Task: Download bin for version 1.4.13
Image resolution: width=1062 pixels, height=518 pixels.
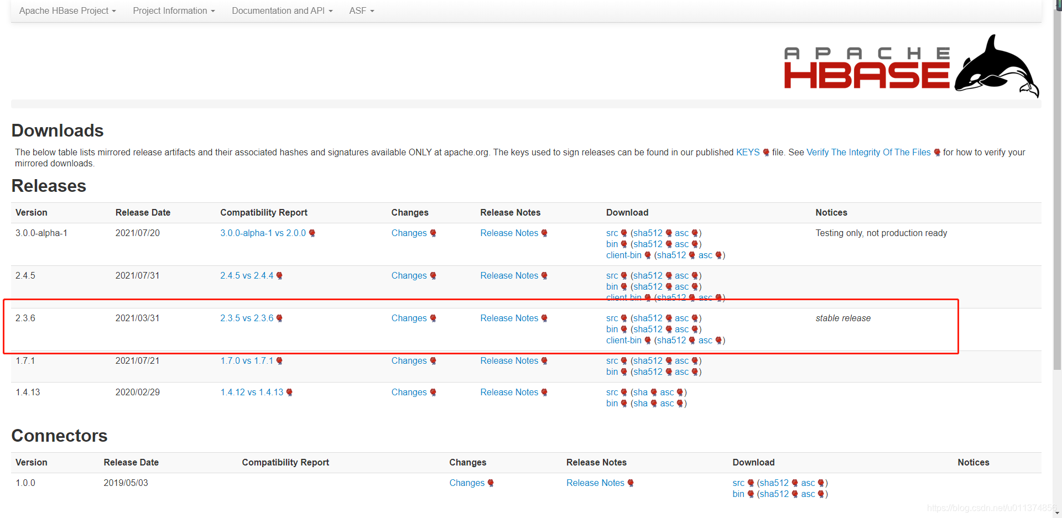Action: point(612,403)
